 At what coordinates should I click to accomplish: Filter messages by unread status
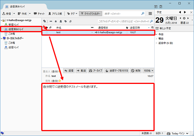click(51, 21)
